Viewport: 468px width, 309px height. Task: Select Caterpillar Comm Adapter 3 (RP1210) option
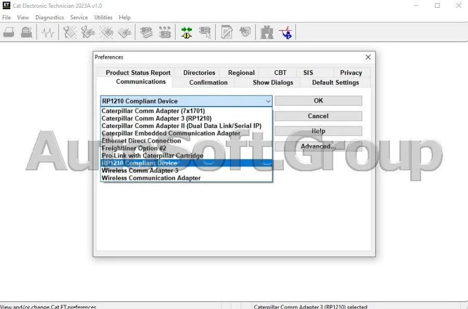pyautogui.click(x=157, y=118)
